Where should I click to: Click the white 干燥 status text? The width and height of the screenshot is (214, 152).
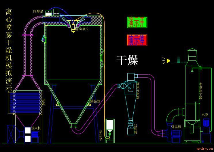click(127, 60)
